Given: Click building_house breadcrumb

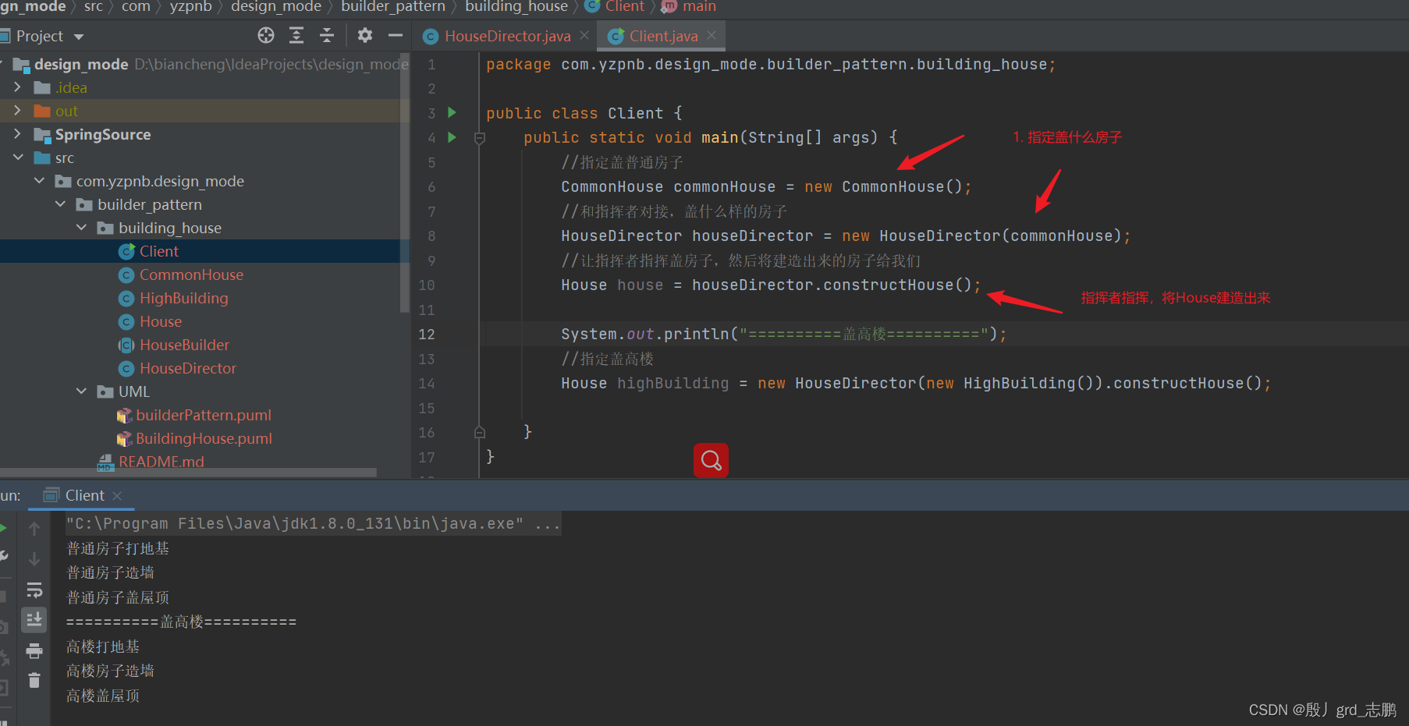Looking at the screenshot, I should pos(516,6).
